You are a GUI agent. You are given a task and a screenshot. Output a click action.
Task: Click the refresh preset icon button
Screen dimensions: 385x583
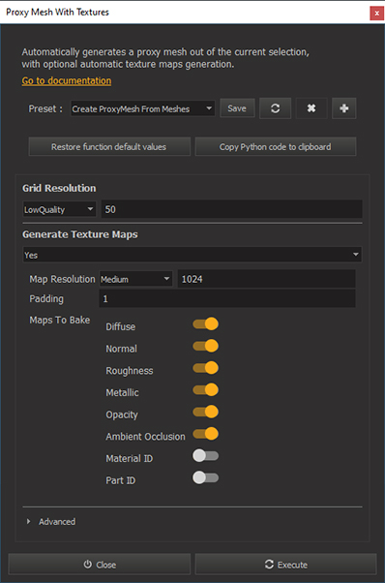[x=275, y=108]
